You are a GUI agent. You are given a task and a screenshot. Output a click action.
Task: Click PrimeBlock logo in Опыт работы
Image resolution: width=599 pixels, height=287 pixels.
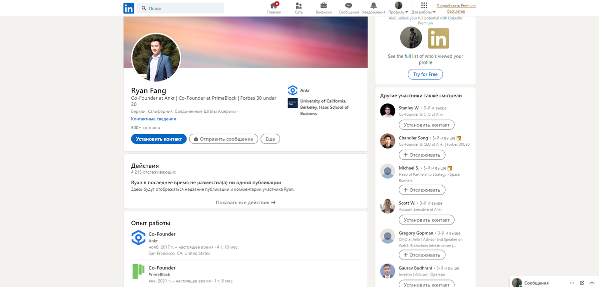pos(138,271)
